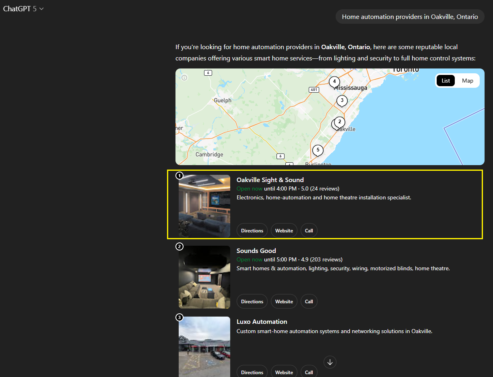Open Website for Luxo Automation
The height and width of the screenshot is (377, 493).
coord(284,373)
